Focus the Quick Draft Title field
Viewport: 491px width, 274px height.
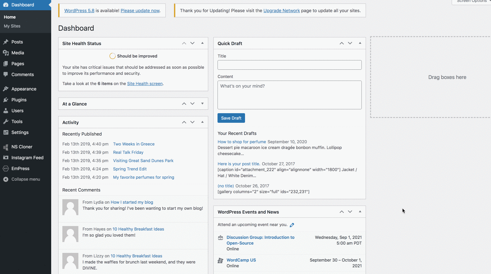click(289, 65)
